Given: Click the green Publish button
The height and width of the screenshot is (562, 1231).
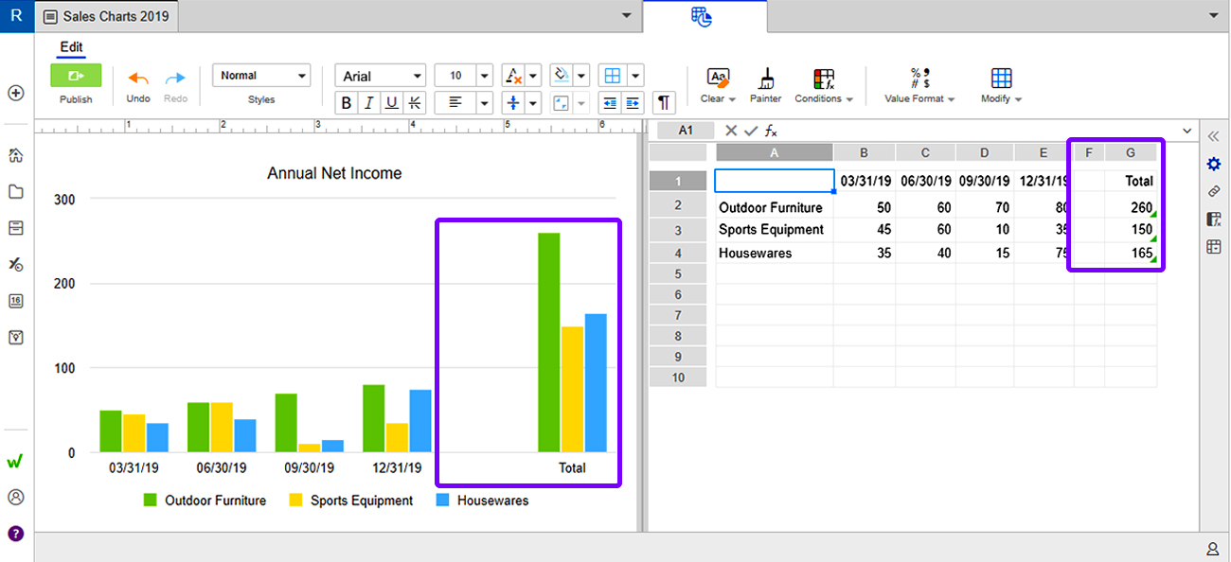Looking at the screenshot, I should [x=76, y=76].
